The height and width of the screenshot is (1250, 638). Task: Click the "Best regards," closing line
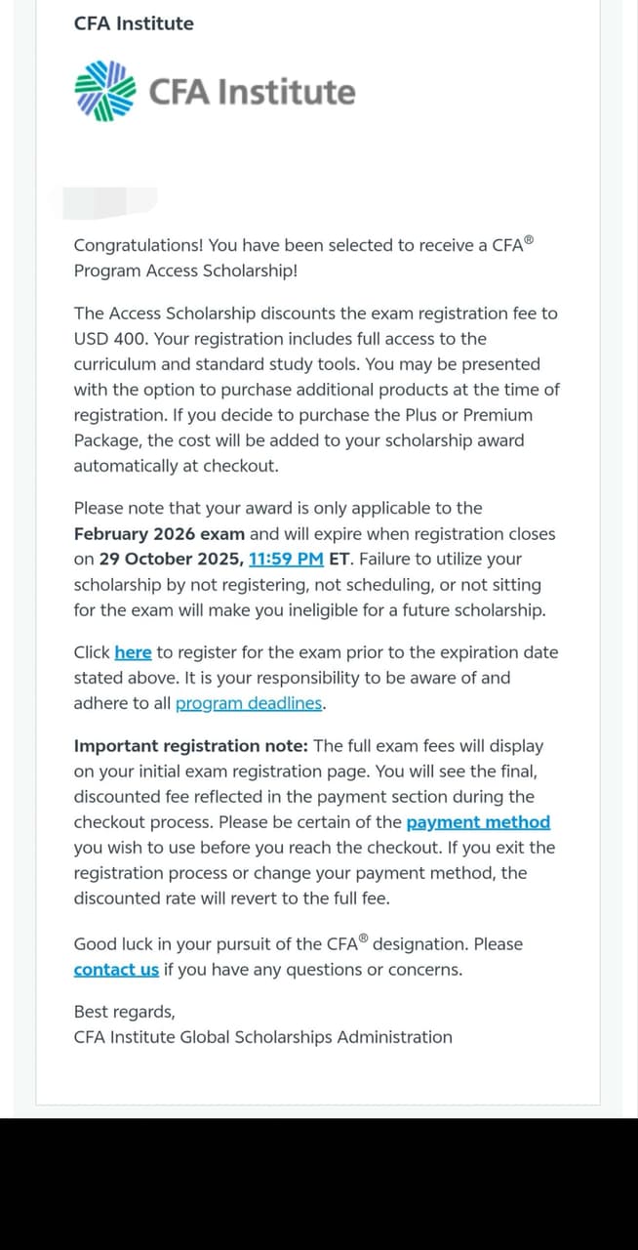(124, 1012)
